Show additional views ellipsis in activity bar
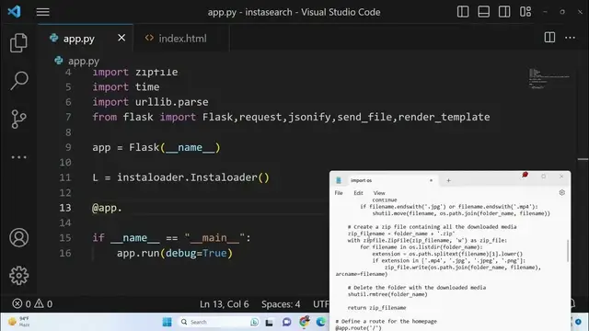This screenshot has width=589, height=331. [x=18, y=157]
